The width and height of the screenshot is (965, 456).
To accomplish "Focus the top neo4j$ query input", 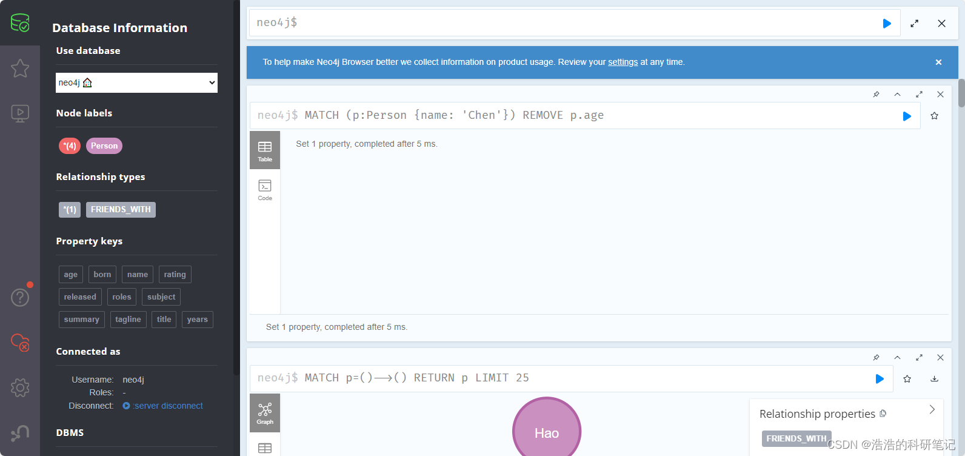I will (x=575, y=23).
